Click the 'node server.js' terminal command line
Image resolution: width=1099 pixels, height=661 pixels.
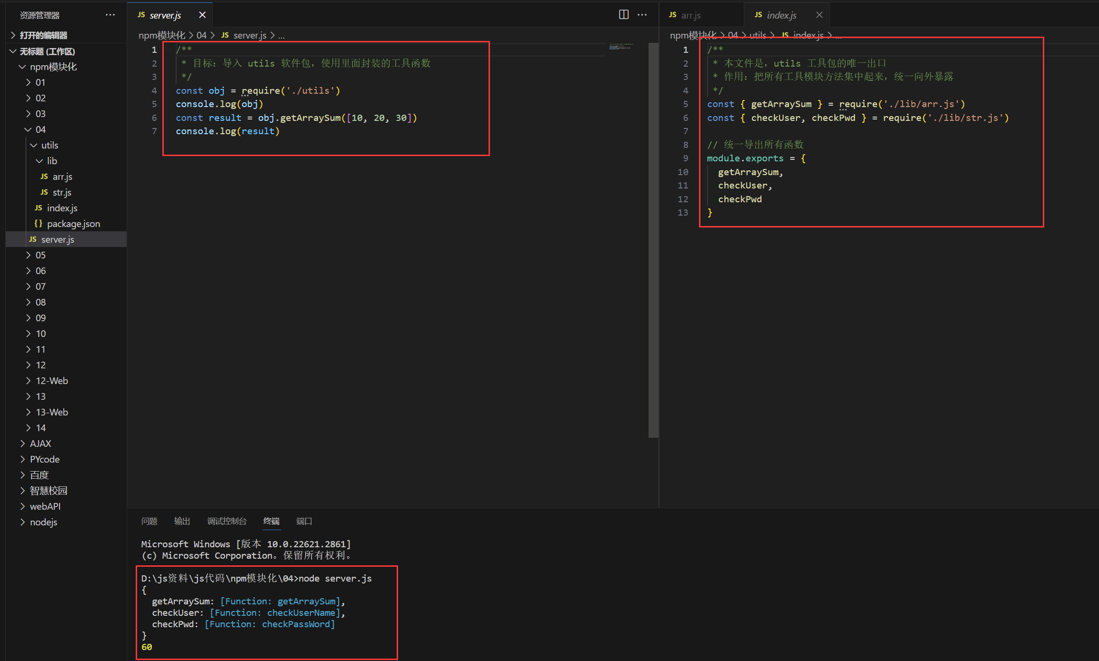coord(256,578)
